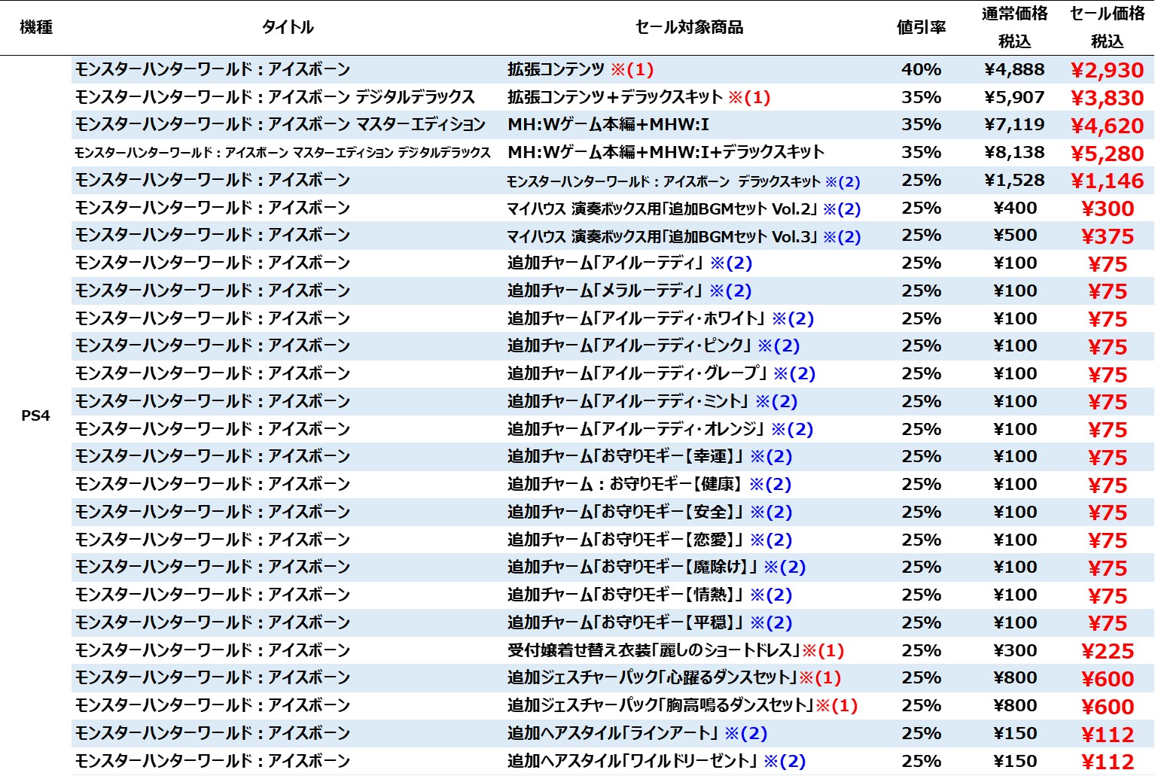Viewport: 1155px width, 776px height.
Task: Select the セール価格 税込 column header
Action: pyautogui.click(x=1108, y=27)
